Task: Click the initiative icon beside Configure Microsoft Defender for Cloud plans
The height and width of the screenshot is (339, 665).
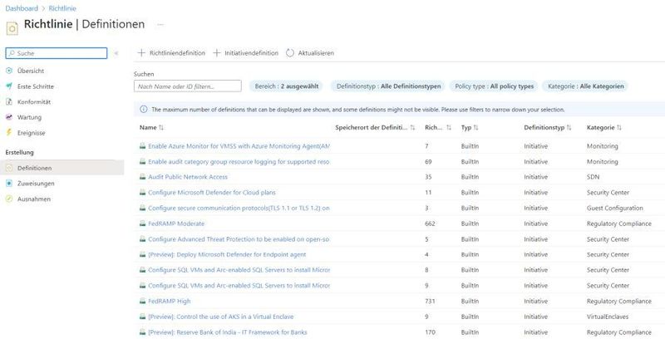Action: pyautogui.click(x=142, y=193)
